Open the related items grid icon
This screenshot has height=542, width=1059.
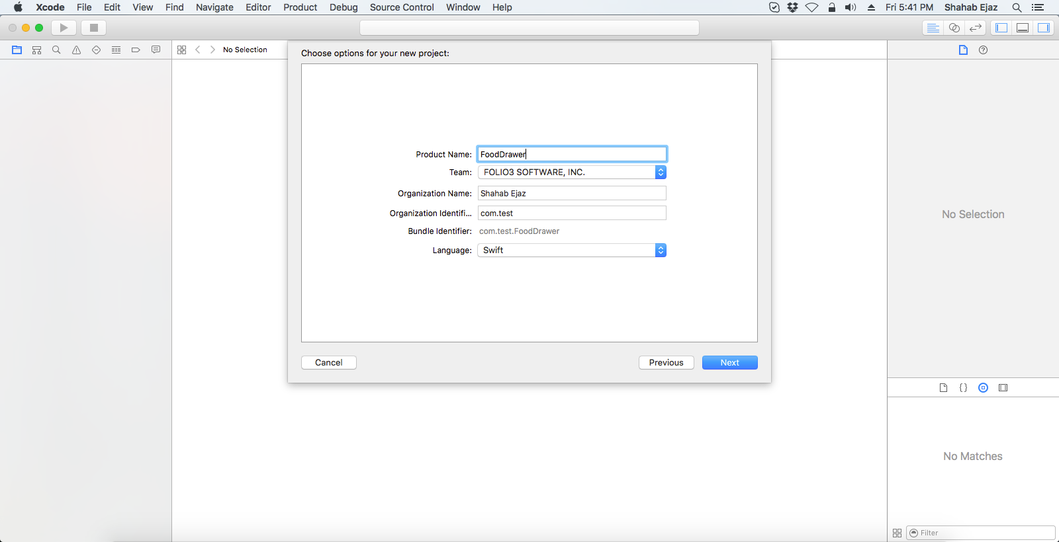pyautogui.click(x=182, y=50)
